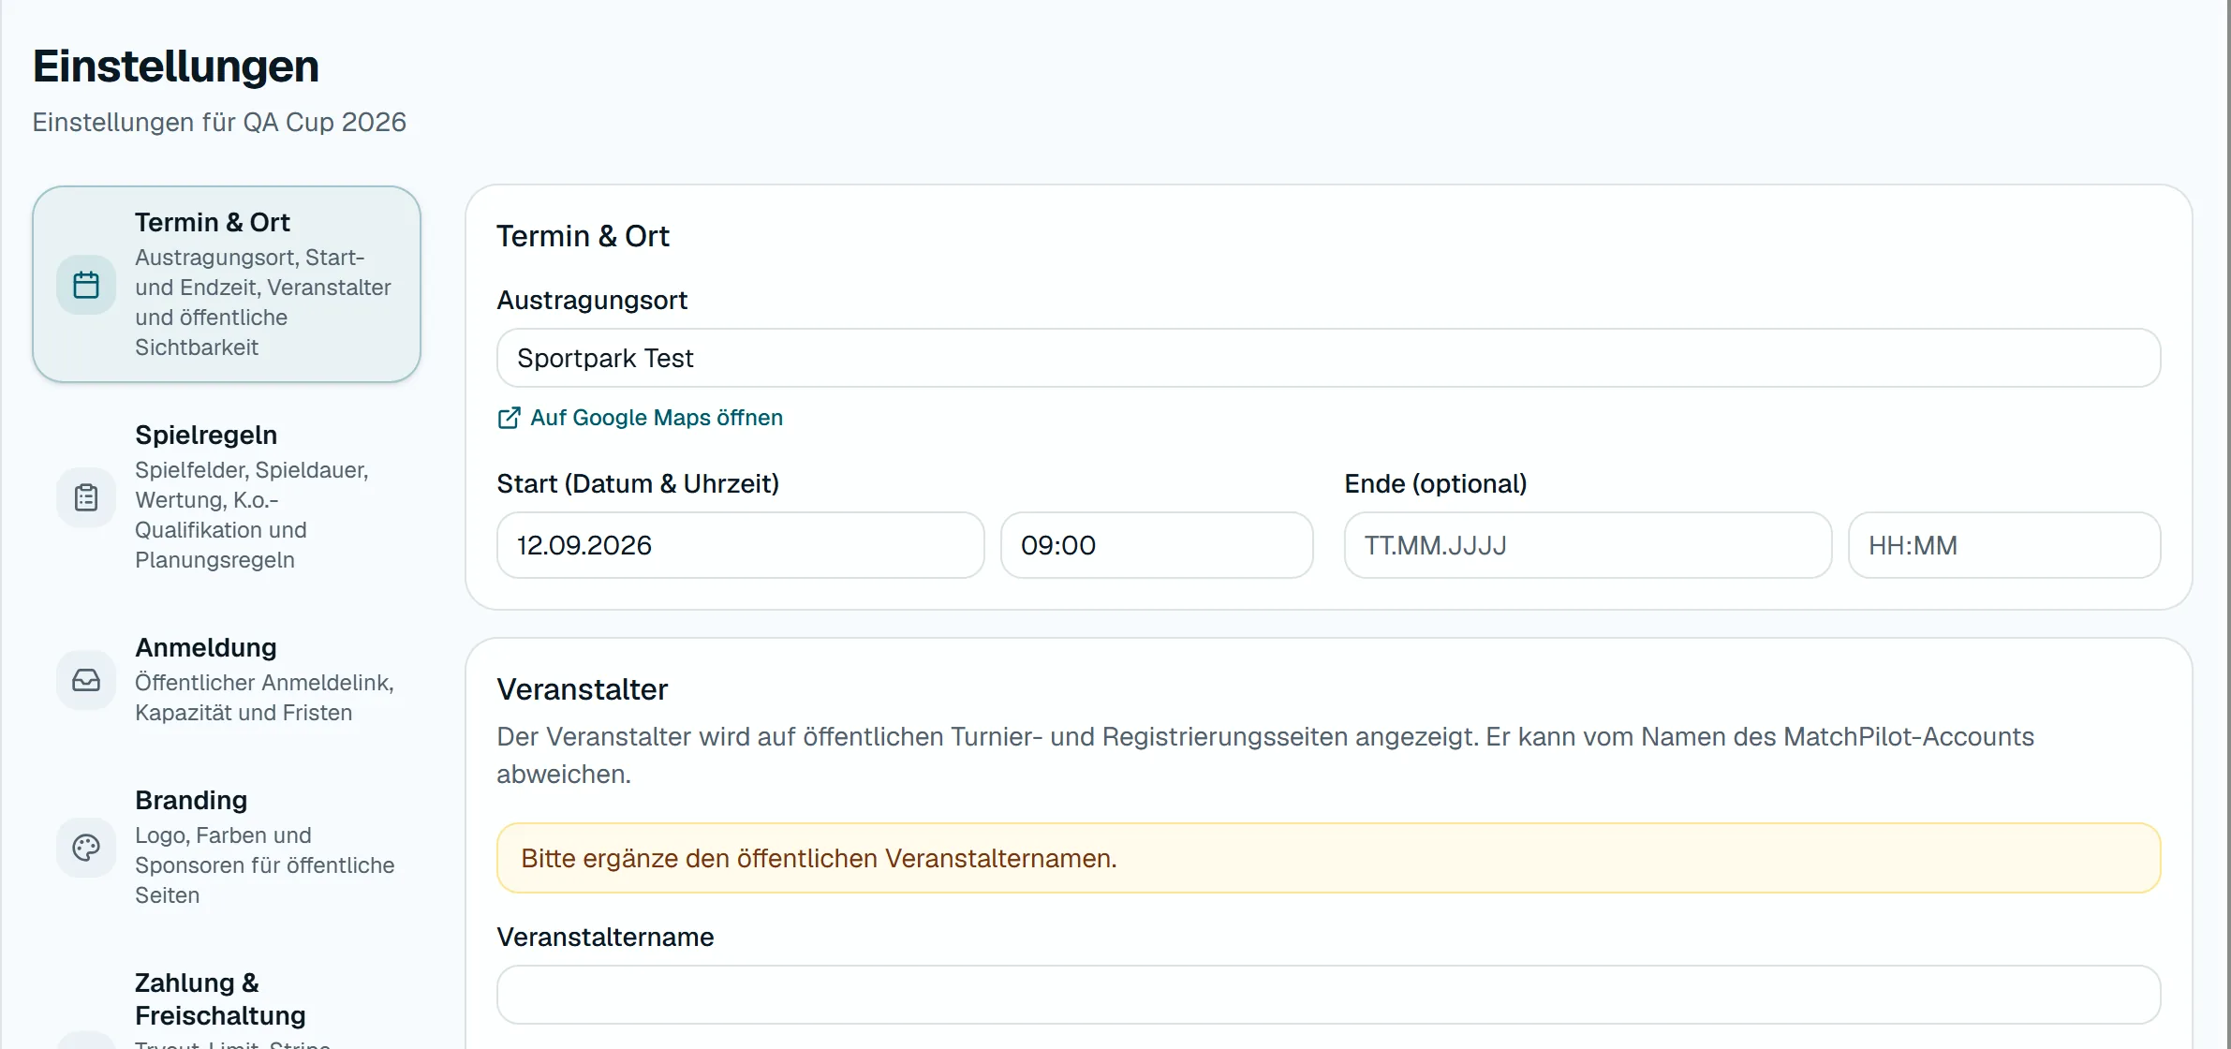Click the external link icon beside Google Maps

pos(509,418)
